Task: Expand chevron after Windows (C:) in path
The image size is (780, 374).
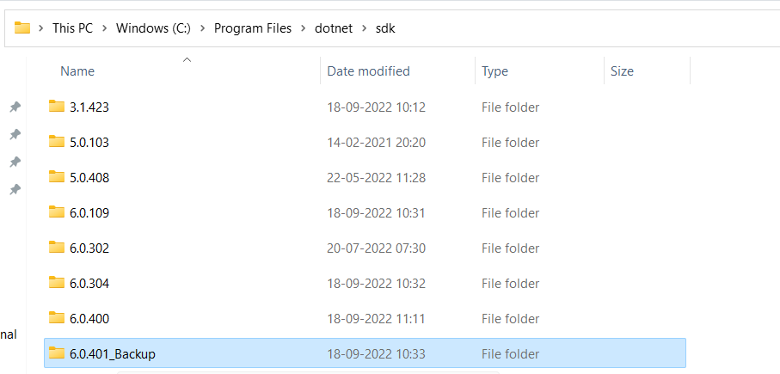Action: (202, 28)
